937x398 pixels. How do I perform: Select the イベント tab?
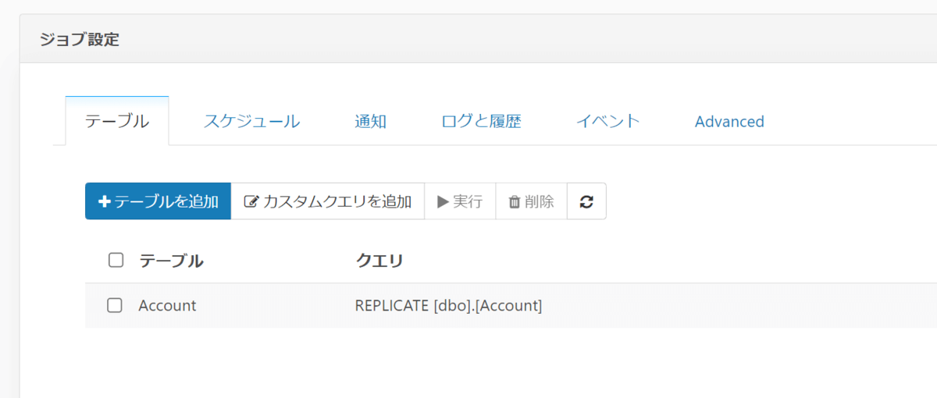tap(607, 121)
